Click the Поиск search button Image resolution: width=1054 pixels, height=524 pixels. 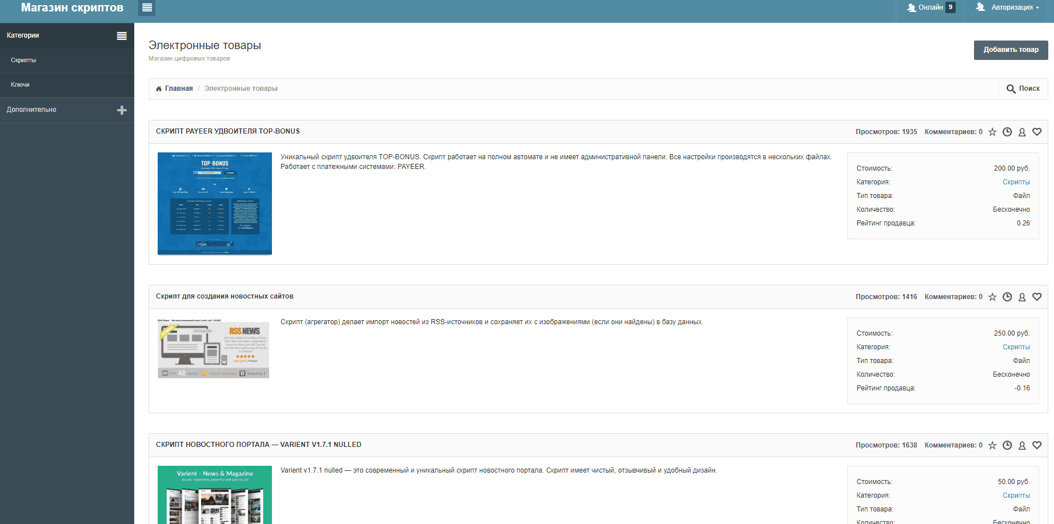click(1023, 89)
